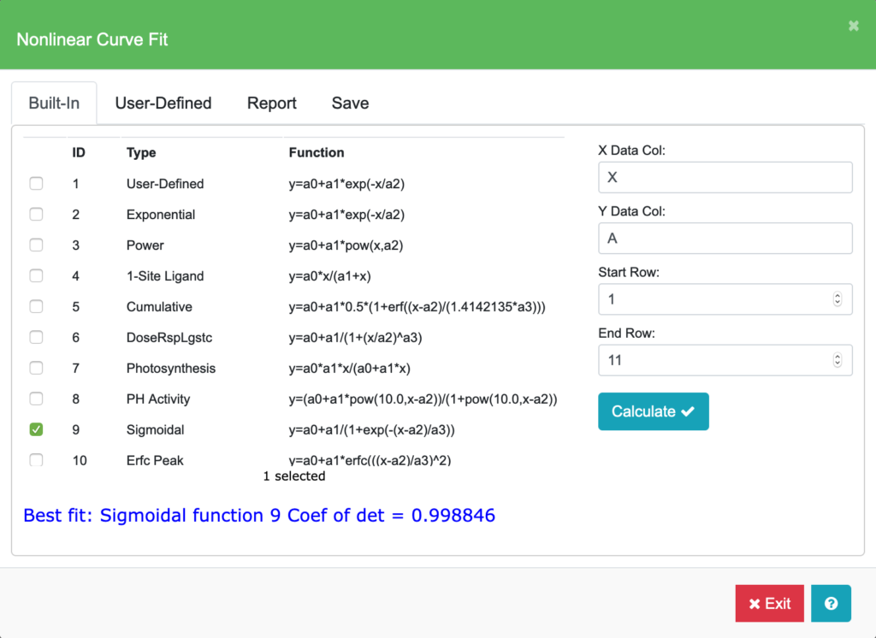Image resolution: width=876 pixels, height=638 pixels.
Task: Open the Report tab
Action: [272, 103]
